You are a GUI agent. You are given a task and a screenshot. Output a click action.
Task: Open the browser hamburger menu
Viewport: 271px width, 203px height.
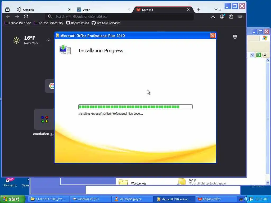coord(240,16)
